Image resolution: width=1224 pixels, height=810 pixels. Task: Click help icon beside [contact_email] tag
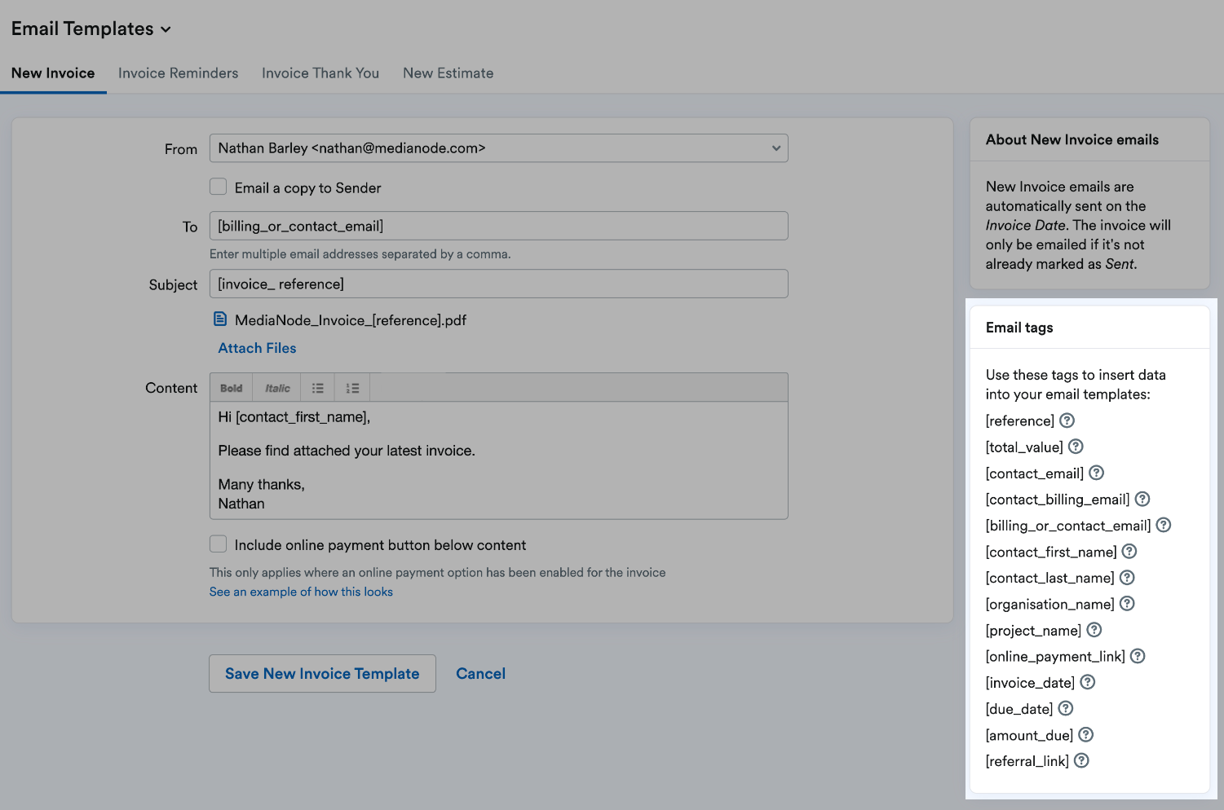click(1096, 473)
